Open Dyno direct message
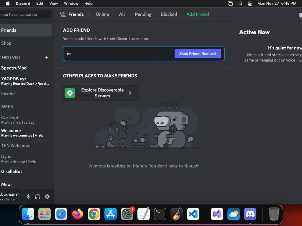 point(26,159)
